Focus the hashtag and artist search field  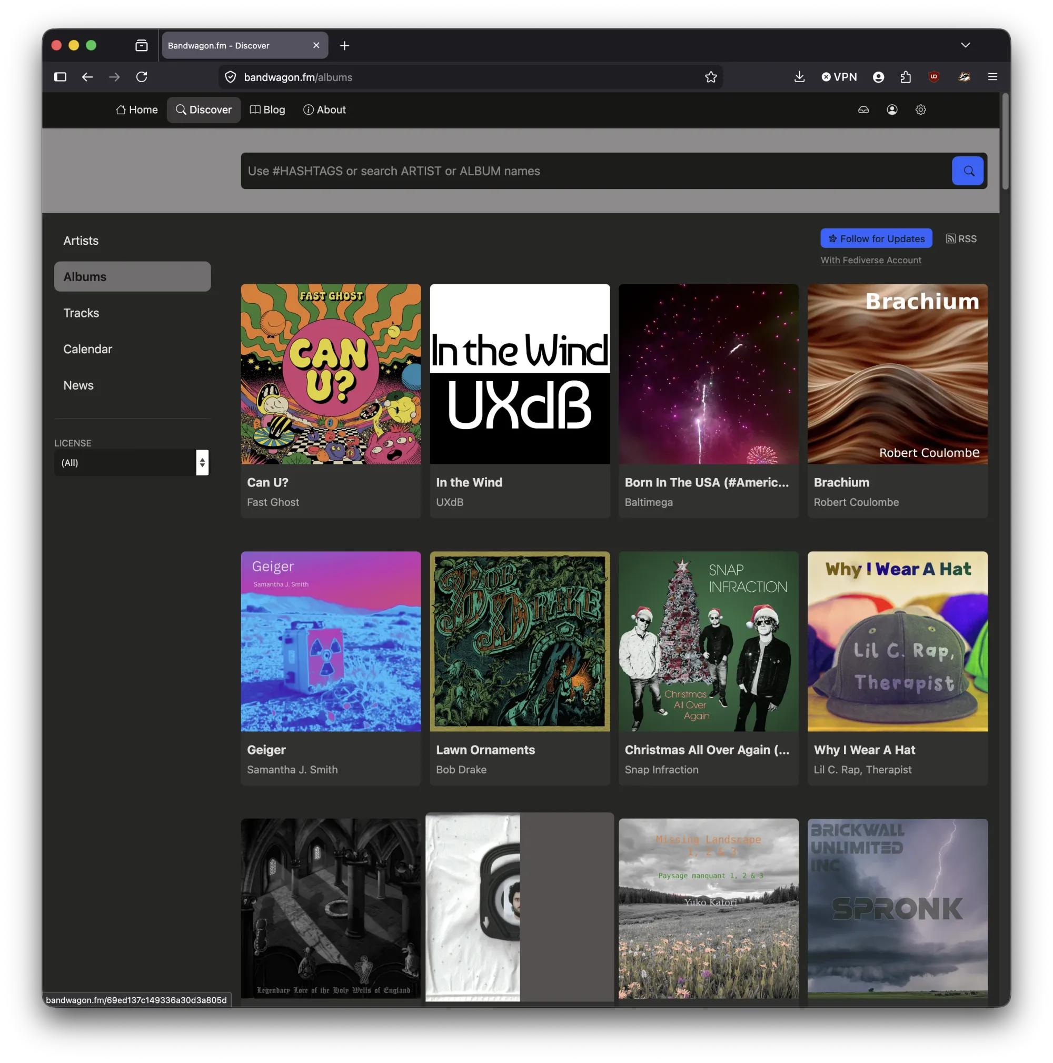pyautogui.click(x=596, y=171)
